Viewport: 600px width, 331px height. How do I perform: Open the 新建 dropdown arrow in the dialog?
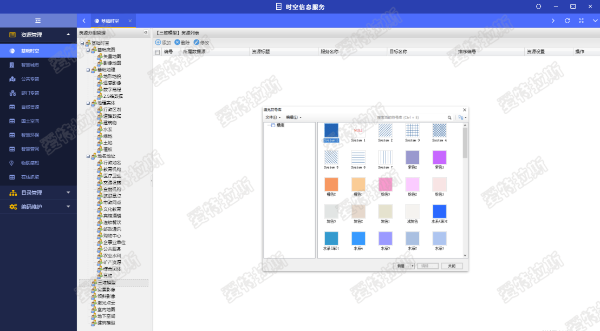coord(413,266)
